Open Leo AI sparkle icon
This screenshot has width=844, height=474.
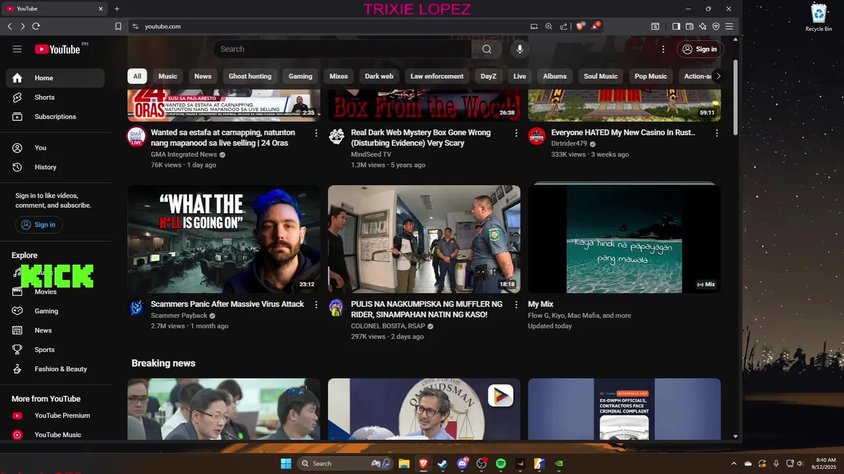pyautogui.click(x=703, y=26)
